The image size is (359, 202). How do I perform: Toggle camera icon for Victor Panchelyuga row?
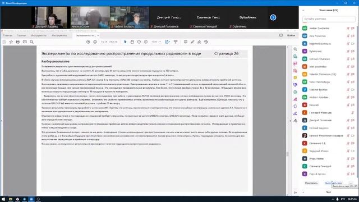point(353,82)
